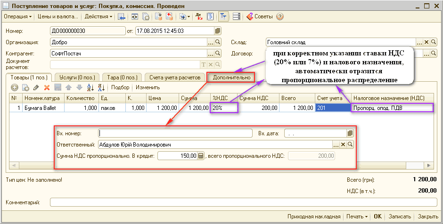Open search for Контрагент field

point(218,53)
